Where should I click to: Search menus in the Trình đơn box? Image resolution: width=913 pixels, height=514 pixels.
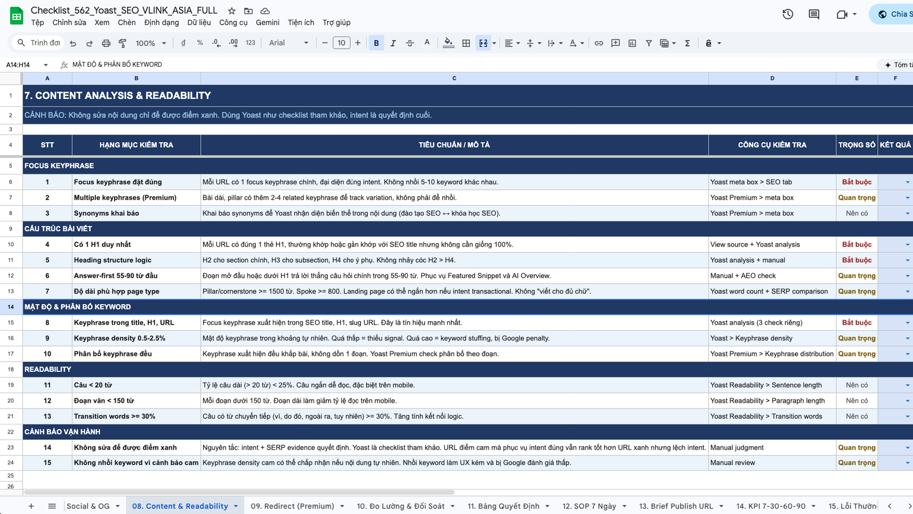(38, 43)
